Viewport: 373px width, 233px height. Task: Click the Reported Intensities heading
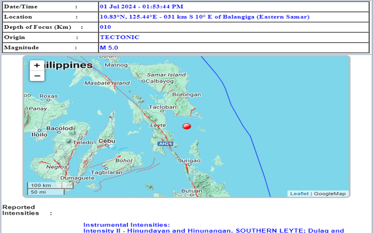tap(21, 210)
